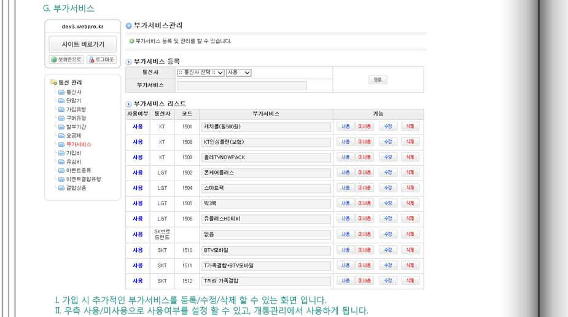Screen dimensions: 568x317
Task: Click the 부가서비스 name input field for registration
Action: [242, 85]
